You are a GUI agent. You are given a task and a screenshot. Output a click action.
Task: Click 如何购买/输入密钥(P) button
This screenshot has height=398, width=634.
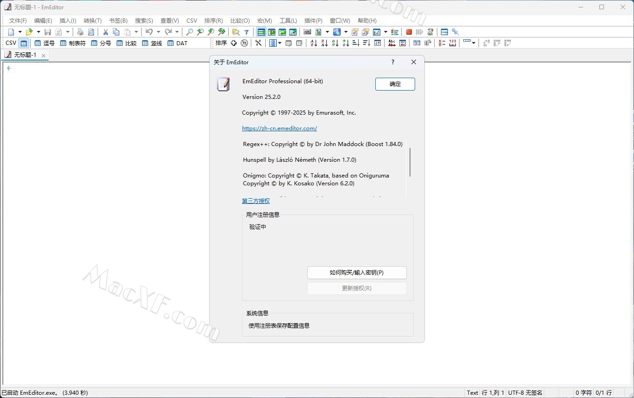(357, 273)
